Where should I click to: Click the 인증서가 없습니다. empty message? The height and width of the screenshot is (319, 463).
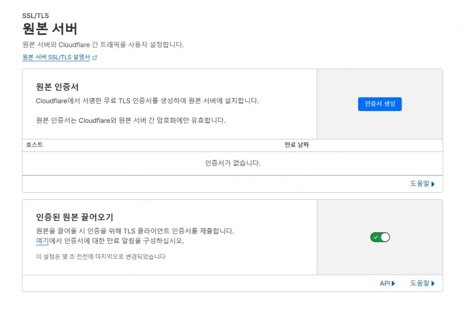233,163
